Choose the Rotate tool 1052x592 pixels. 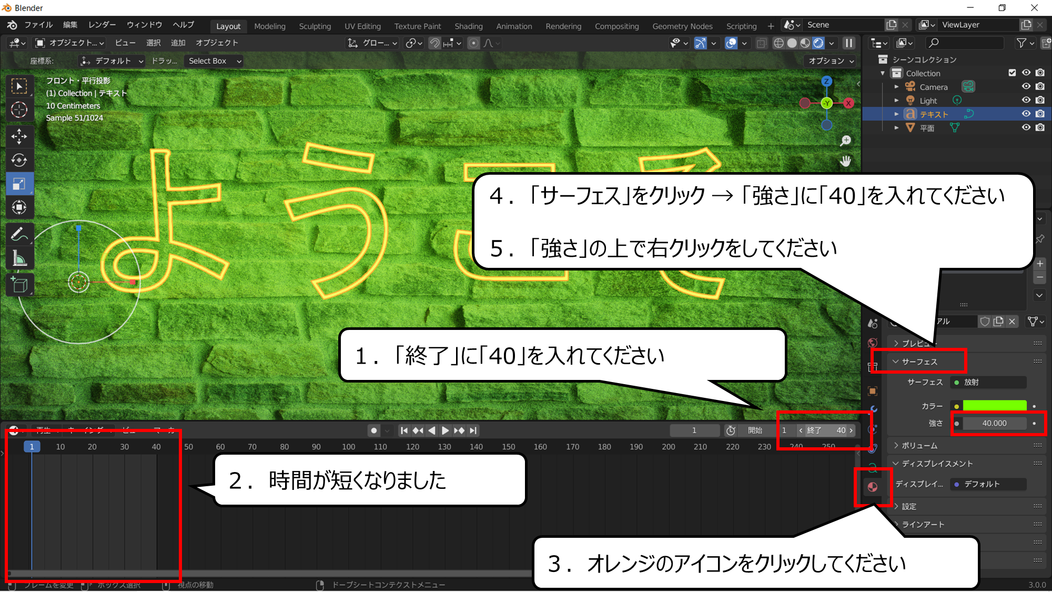pos(19,160)
